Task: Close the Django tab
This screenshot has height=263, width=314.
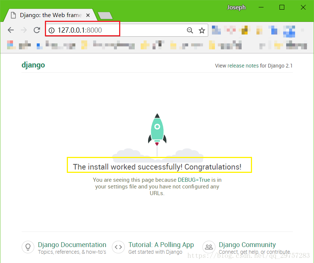Action: click(x=88, y=15)
